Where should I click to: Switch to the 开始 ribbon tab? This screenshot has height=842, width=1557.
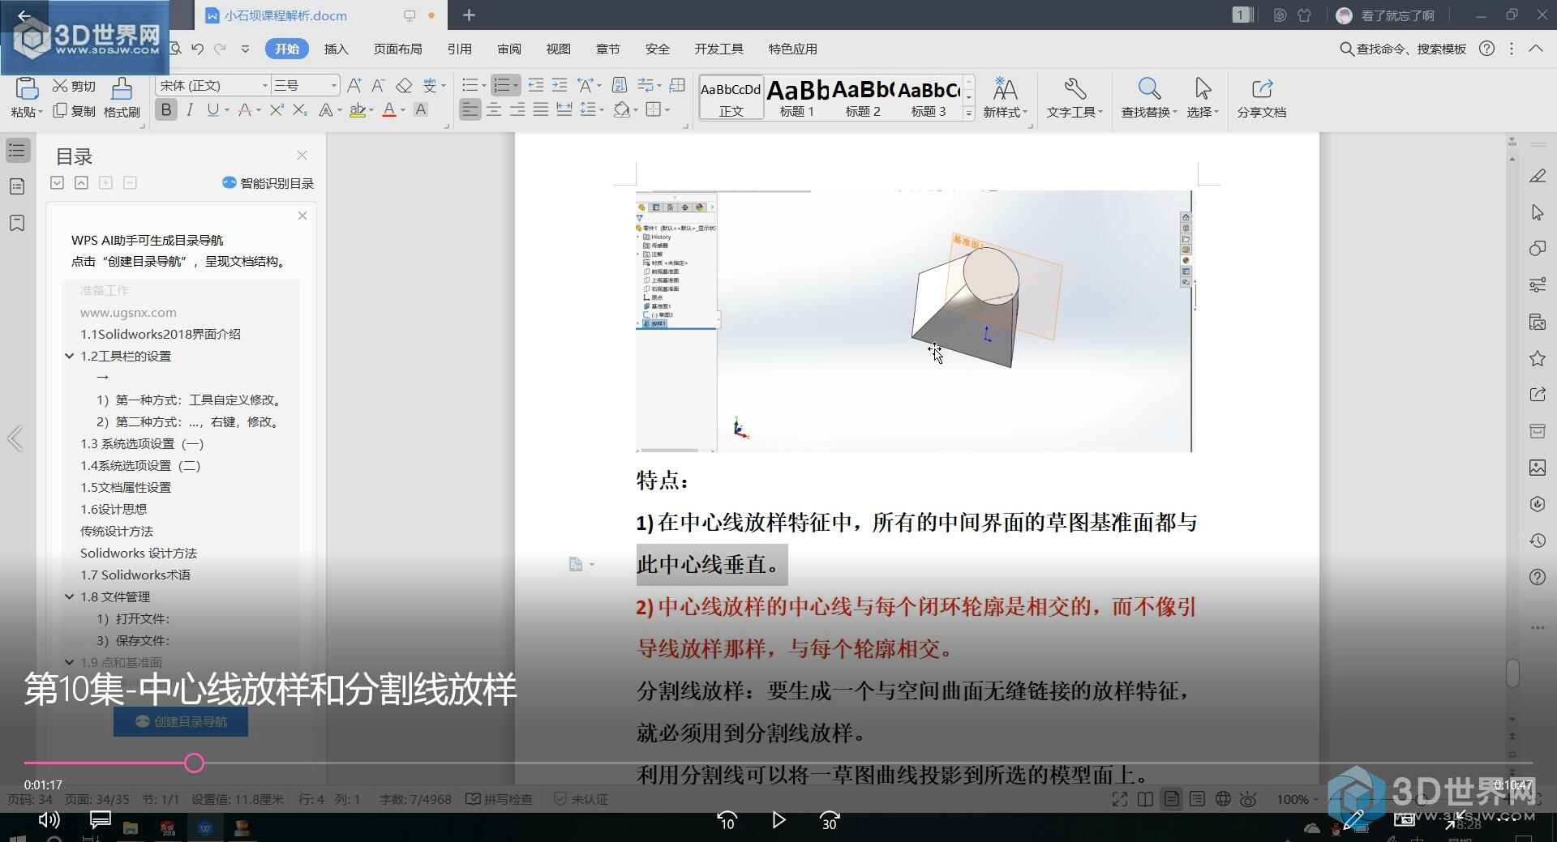(286, 49)
